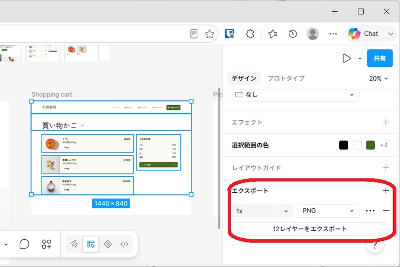Open browser extensions puzzle icon
This screenshot has height=267, width=400.
pos(250,34)
